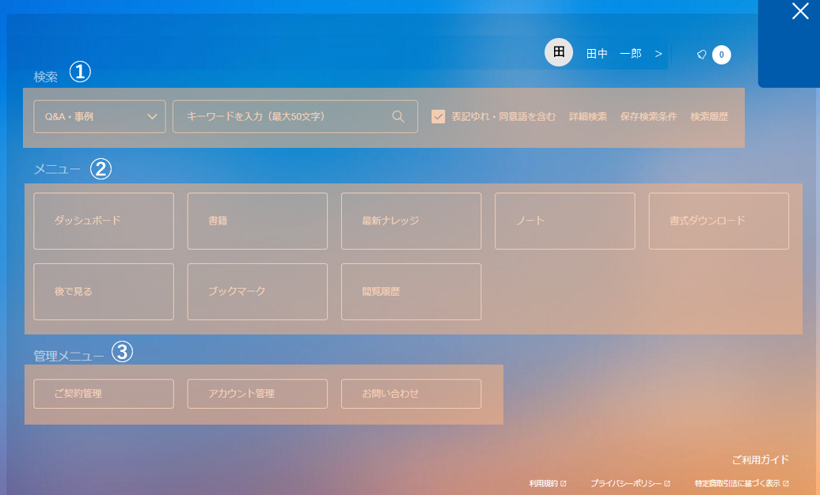Open 書式ダウンロード page
820x495 pixels.
(719, 221)
